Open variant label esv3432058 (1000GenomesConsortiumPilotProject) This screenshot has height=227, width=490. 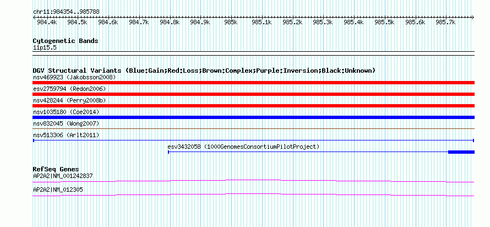pyautogui.click(x=243, y=147)
